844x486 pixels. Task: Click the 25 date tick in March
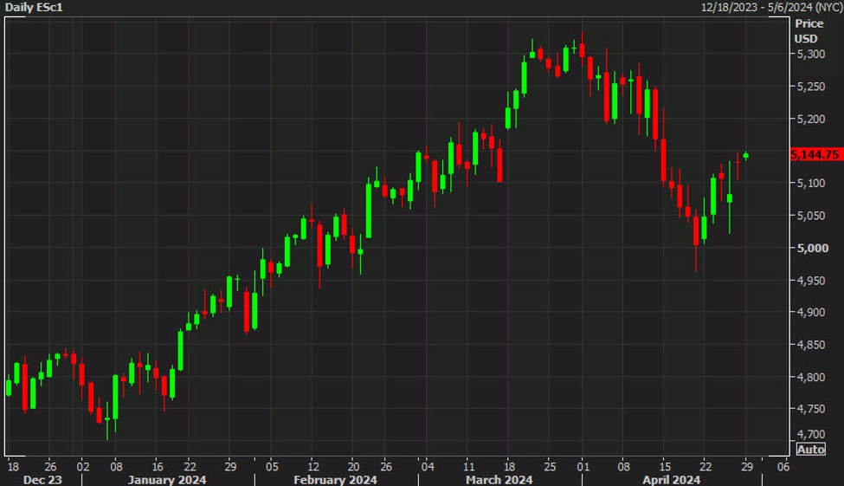pyautogui.click(x=550, y=467)
